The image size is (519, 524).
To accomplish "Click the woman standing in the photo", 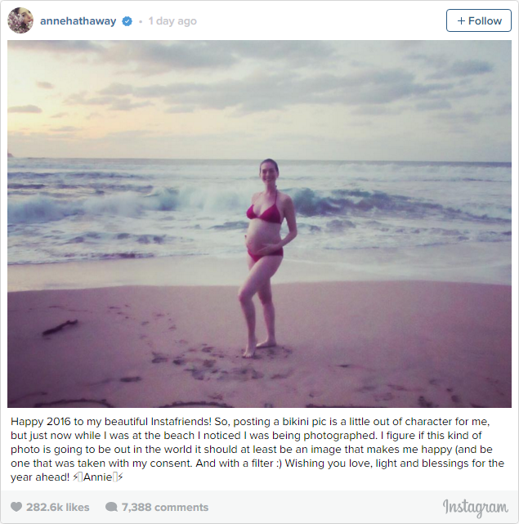I will [266, 258].
